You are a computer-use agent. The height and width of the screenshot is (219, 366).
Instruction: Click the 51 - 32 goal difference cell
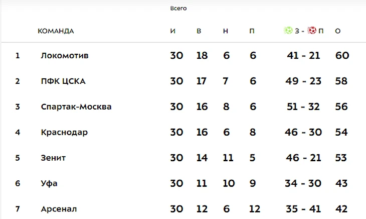point(303,106)
